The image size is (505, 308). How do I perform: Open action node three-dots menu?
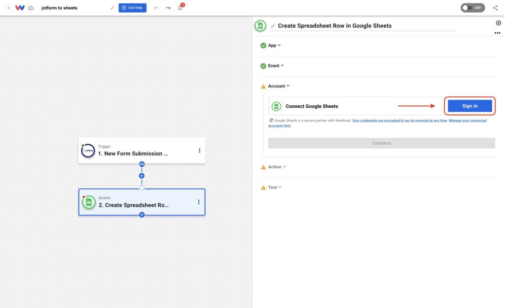click(199, 202)
